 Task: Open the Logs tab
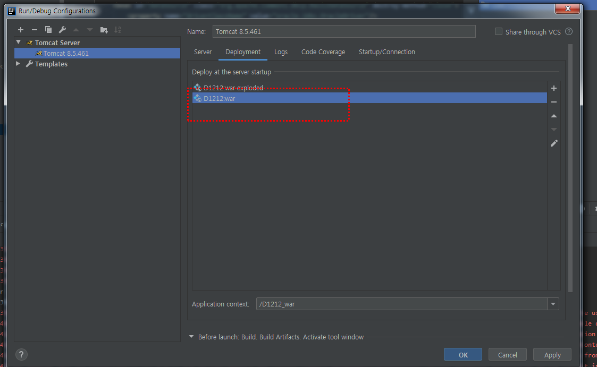pos(281,52)
